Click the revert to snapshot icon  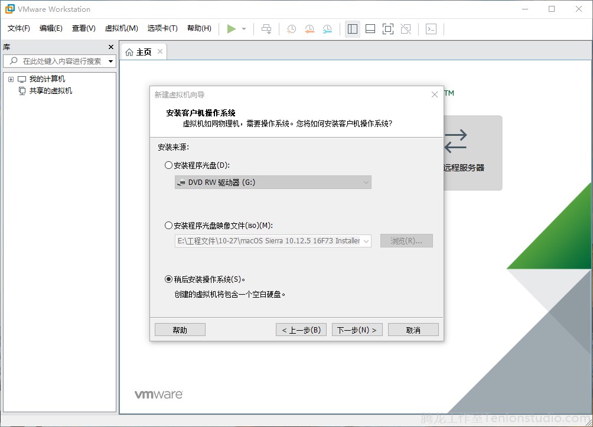click(x=309, y=29)
